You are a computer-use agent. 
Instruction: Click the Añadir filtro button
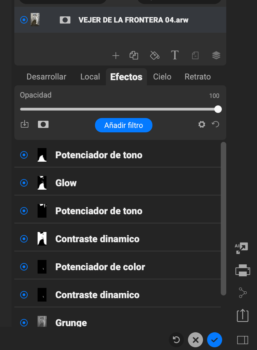tap(123, 126)
